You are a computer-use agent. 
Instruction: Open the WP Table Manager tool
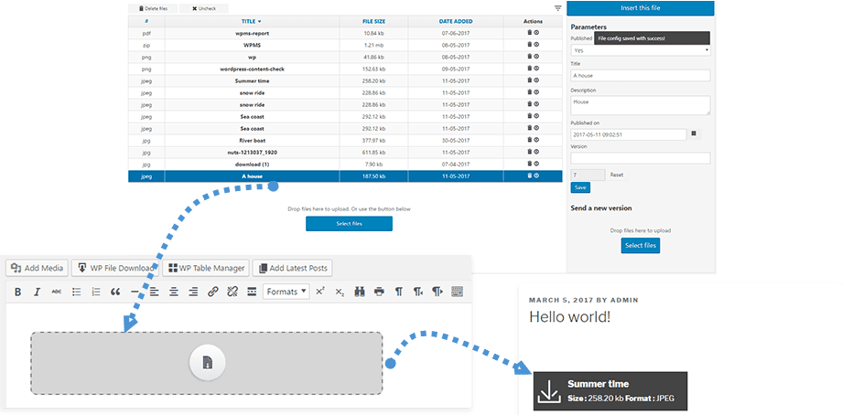(x=205, y=268)
